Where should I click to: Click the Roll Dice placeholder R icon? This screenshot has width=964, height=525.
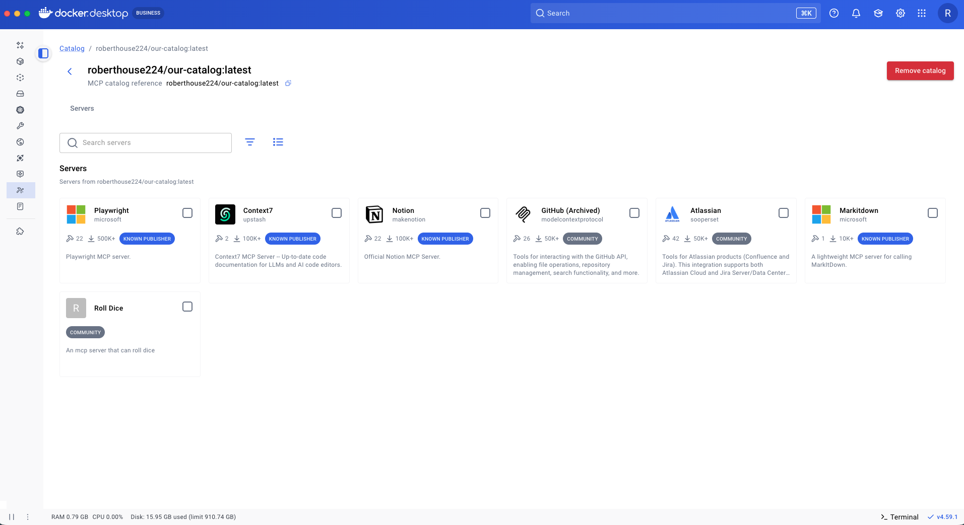[76, 308]
